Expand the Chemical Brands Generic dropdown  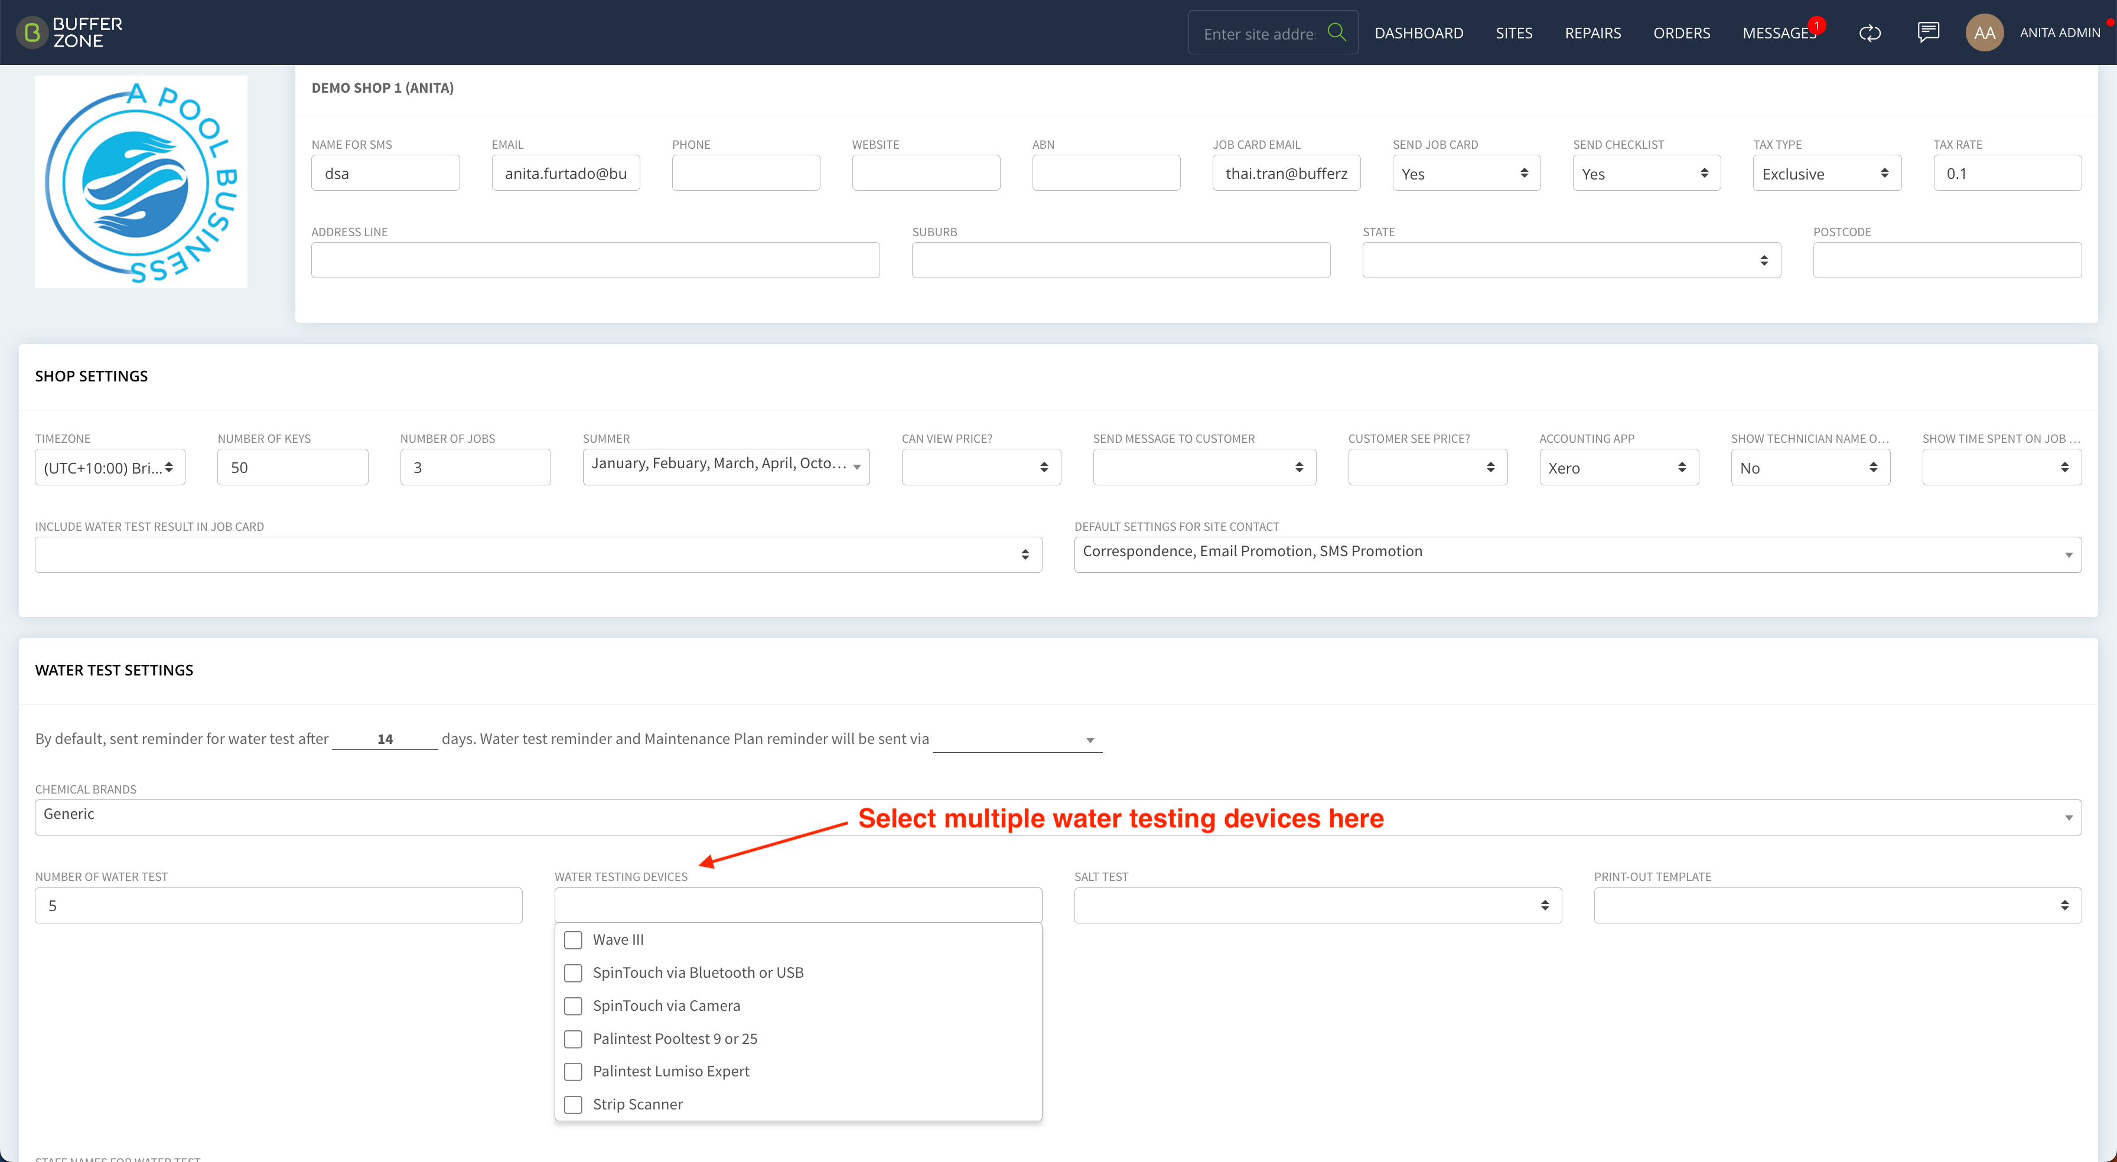click(x=1058, y=818)
